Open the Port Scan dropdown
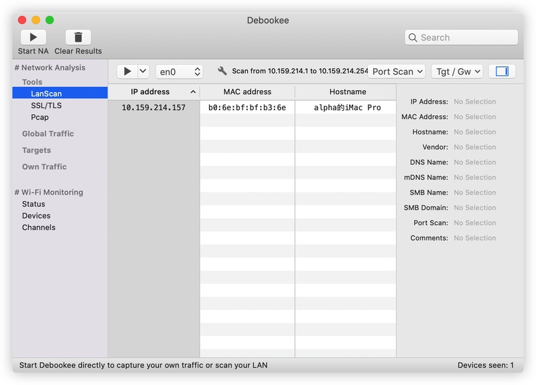This screenshot has height=385, width=536. click(x=397, y=72)
